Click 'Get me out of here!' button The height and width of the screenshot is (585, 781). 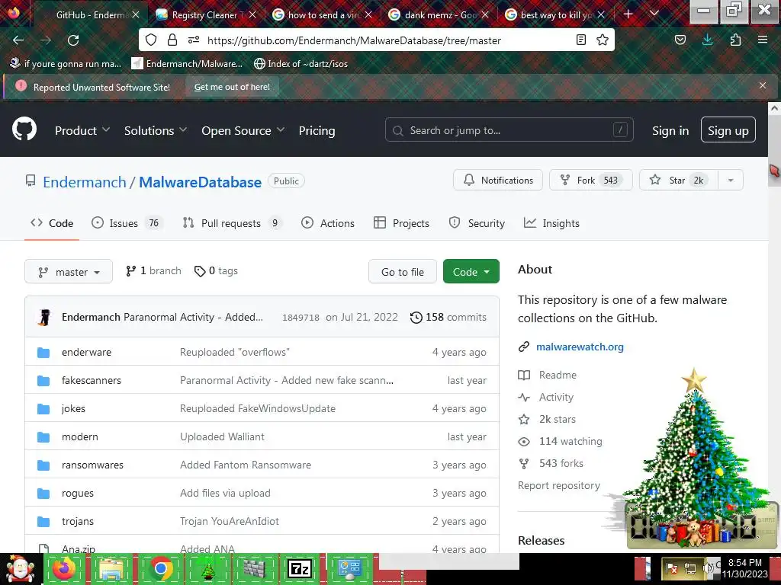coord(232,87)
